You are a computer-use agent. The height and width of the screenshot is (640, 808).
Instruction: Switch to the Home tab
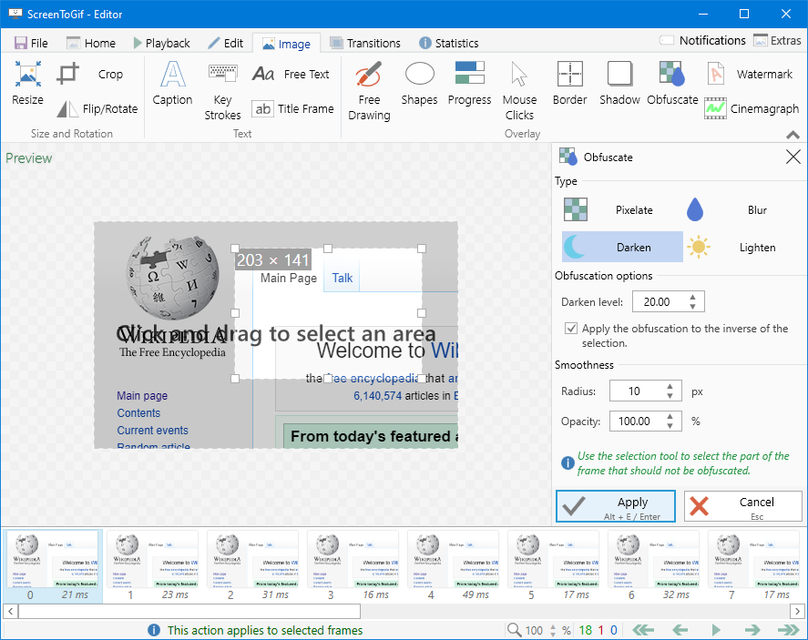tap(91, 44)
